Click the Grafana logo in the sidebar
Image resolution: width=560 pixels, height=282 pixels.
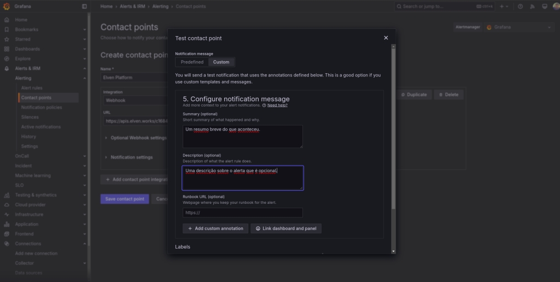7,7
